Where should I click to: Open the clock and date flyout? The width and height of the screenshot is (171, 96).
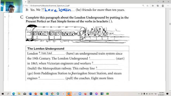[161, 94]
